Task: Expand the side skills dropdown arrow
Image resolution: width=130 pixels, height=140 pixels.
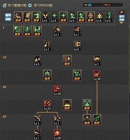Action: 121,23
